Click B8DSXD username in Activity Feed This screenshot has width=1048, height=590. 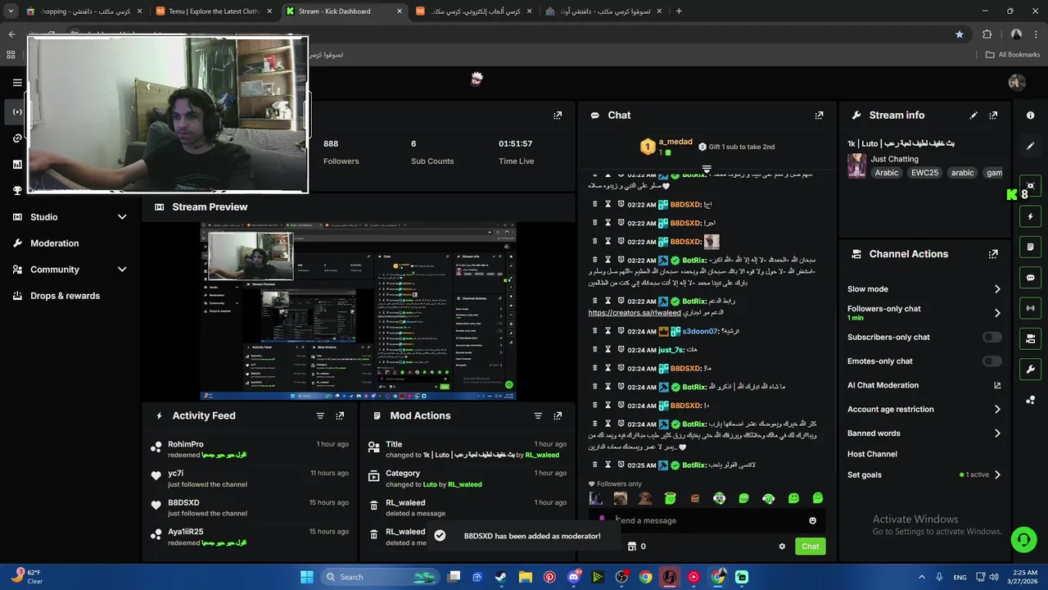point(183,503)
